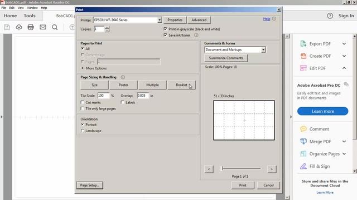Open the Window menu
Viewport: 357px width, 200px height.
click(32, 8)
